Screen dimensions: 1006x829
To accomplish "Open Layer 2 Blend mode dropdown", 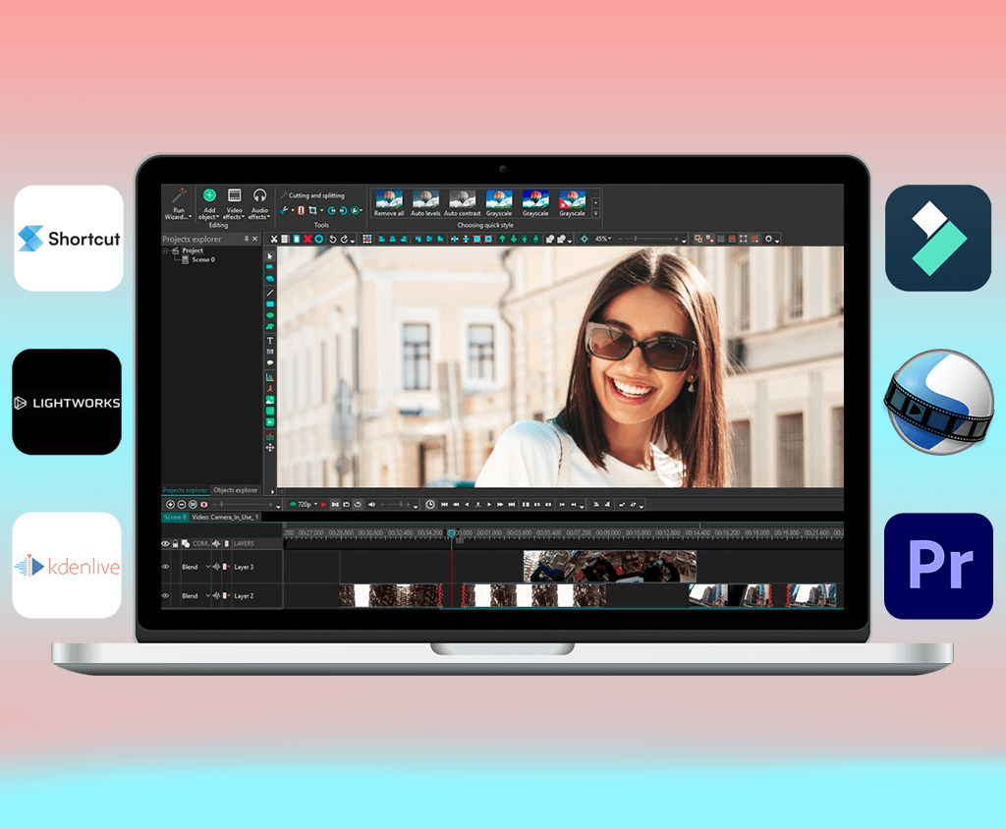I will (196, 595).
